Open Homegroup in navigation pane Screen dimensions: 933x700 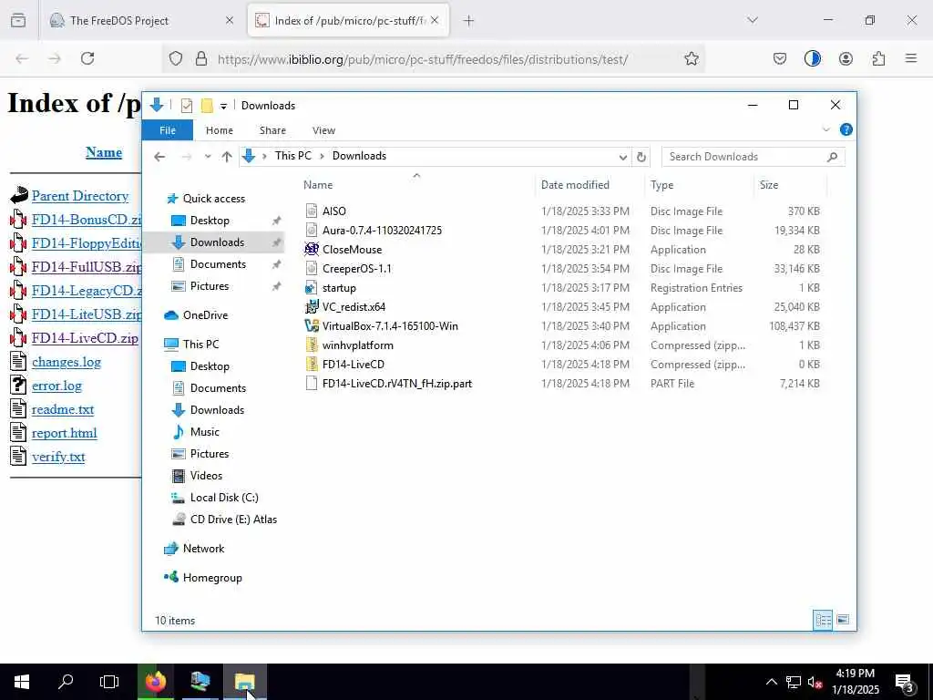[212, 578]
